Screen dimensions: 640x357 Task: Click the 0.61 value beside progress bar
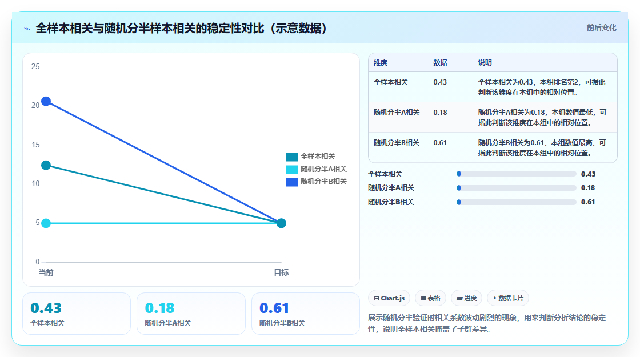tap(588, 202)
